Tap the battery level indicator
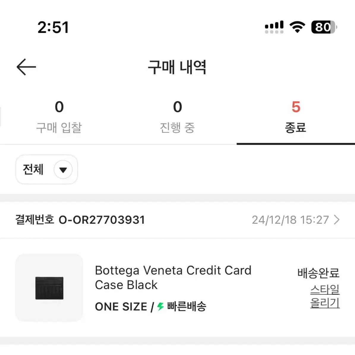 324,27
